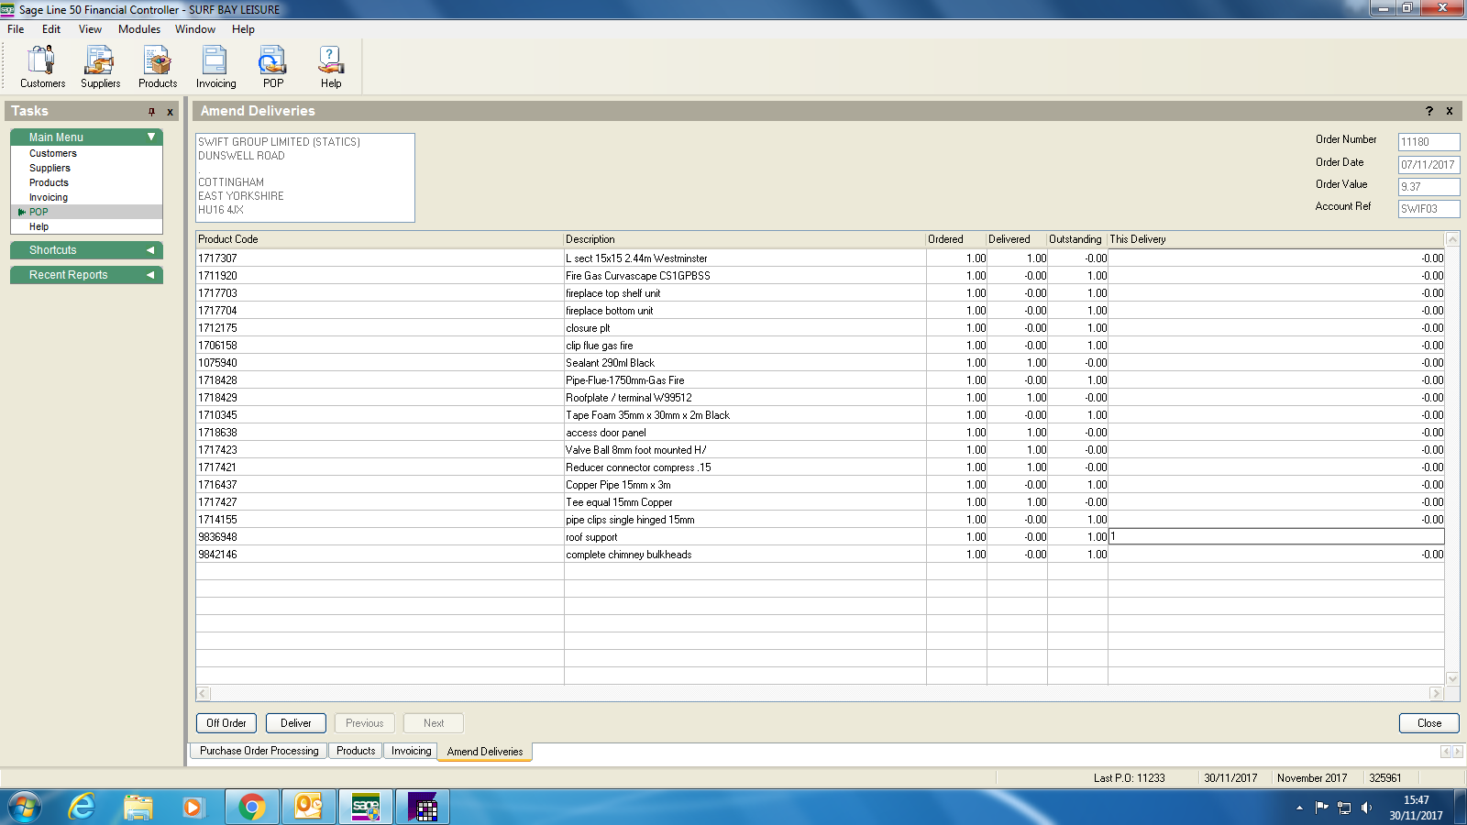Switch to the Products tab
1467x825 pixels.
(x=356, y=751)
